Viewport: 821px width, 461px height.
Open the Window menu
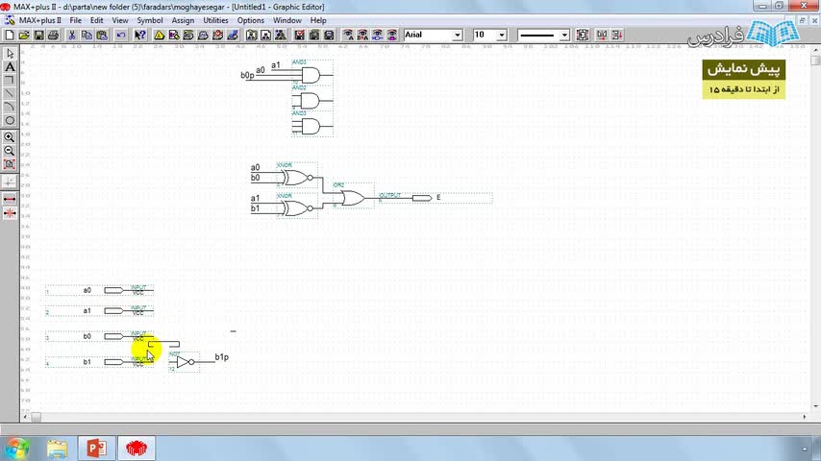286,20
